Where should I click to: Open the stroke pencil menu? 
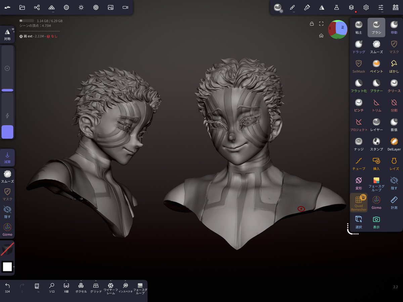point(293,7)
